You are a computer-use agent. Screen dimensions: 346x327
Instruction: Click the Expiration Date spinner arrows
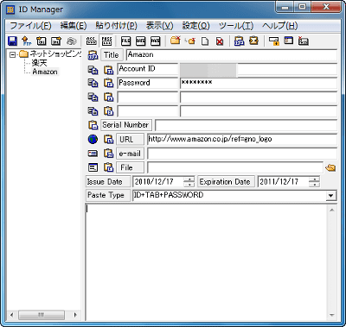pyautogui.click(x=314, y=182)
